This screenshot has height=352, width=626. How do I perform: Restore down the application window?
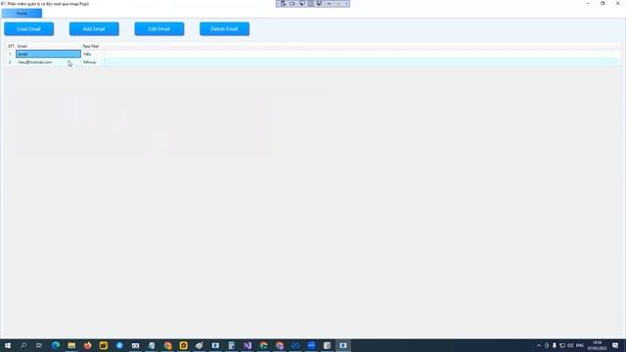(x=603, y=4)
